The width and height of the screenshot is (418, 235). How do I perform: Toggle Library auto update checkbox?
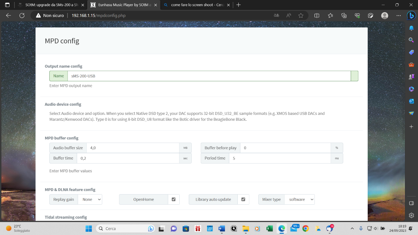point(243,199)
